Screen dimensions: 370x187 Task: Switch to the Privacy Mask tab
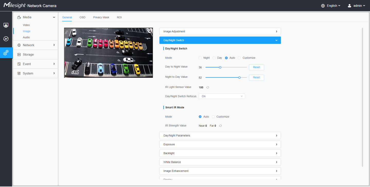pyautogui.click(x=101, y=17)
